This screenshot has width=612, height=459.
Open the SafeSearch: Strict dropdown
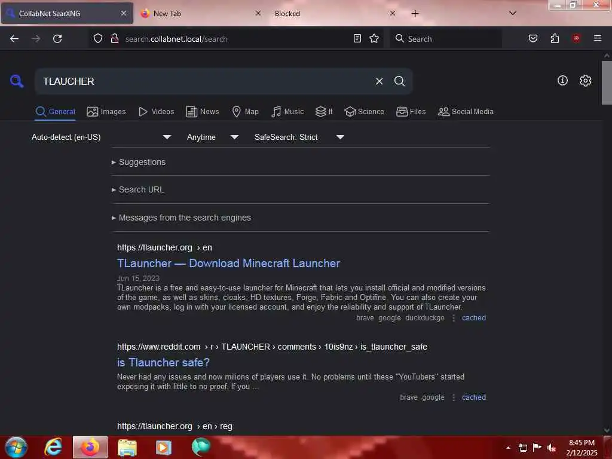click(299, 137)
